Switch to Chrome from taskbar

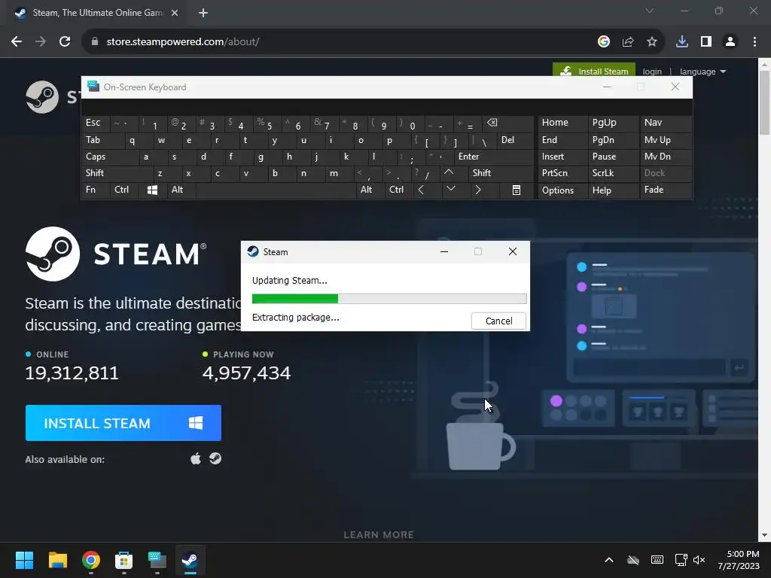click(x=91, y=560)
